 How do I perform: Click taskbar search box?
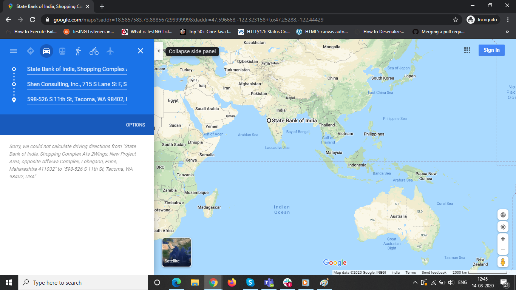point(83,282)
